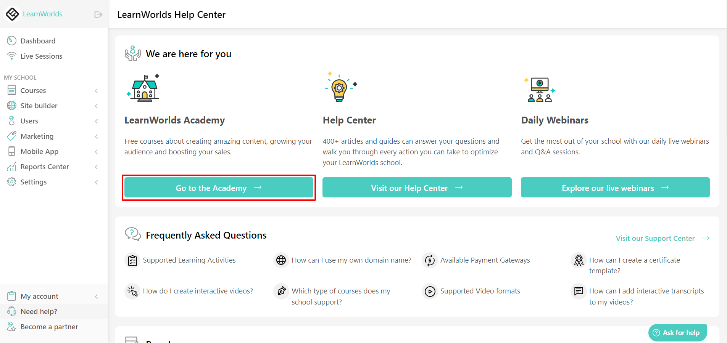Open Visit our Support Center link
727x343 pixels.
pyautogui.click(x=656, y=238)
